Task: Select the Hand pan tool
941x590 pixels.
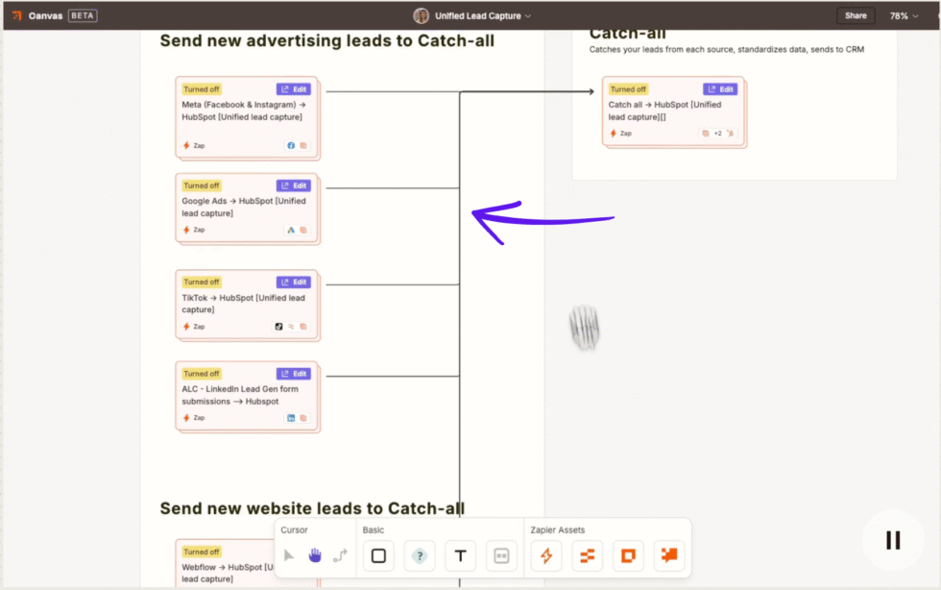Action: pyautogui.click(x=315, y=555)
